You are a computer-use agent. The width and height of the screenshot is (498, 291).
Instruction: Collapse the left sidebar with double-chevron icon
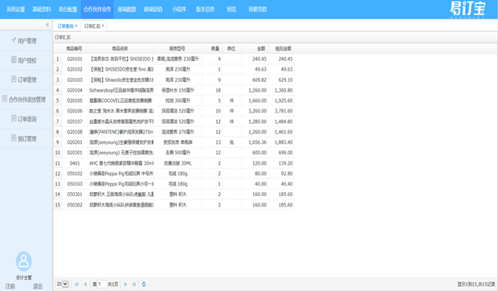point(47,25)
